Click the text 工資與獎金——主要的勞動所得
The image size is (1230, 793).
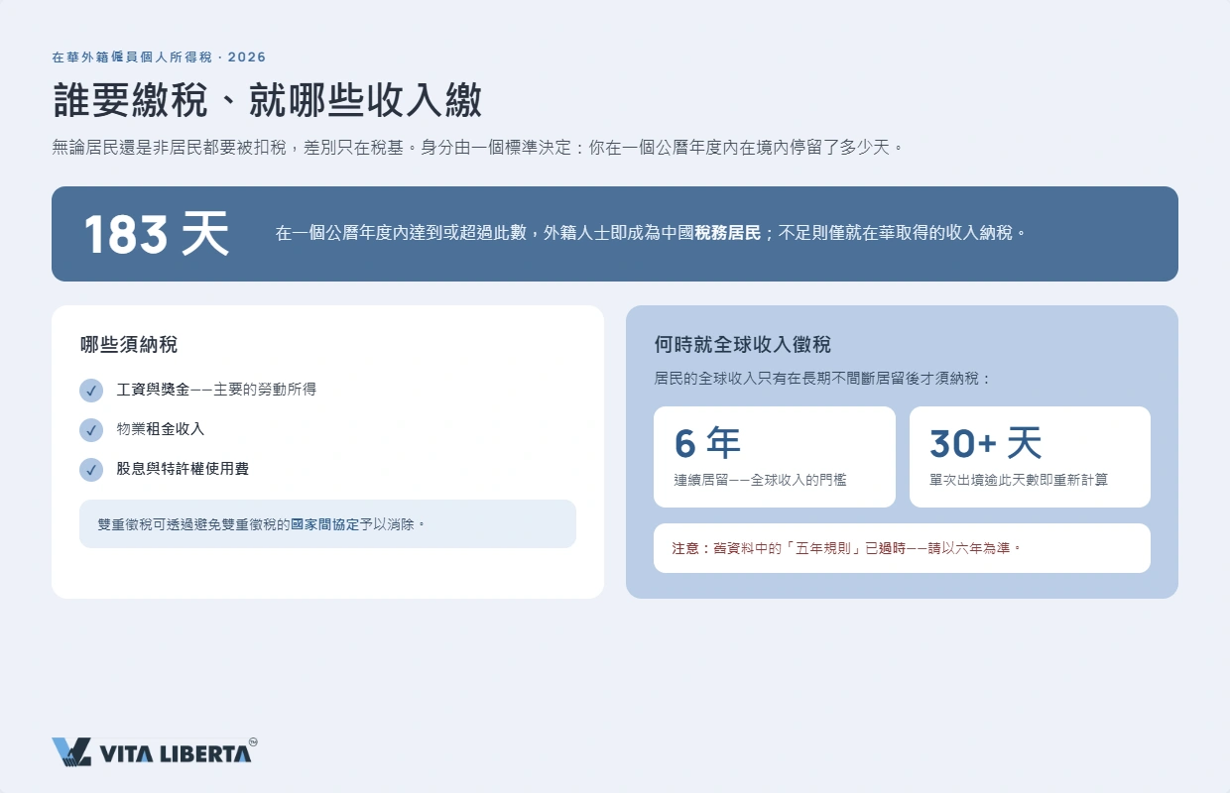(216, 390)
